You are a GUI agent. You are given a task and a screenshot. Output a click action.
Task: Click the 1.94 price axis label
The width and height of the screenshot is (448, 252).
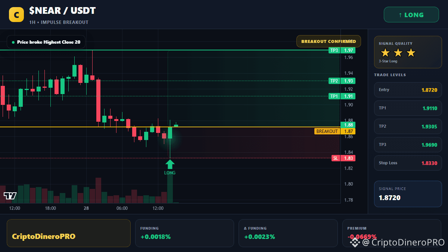[349, 73]
